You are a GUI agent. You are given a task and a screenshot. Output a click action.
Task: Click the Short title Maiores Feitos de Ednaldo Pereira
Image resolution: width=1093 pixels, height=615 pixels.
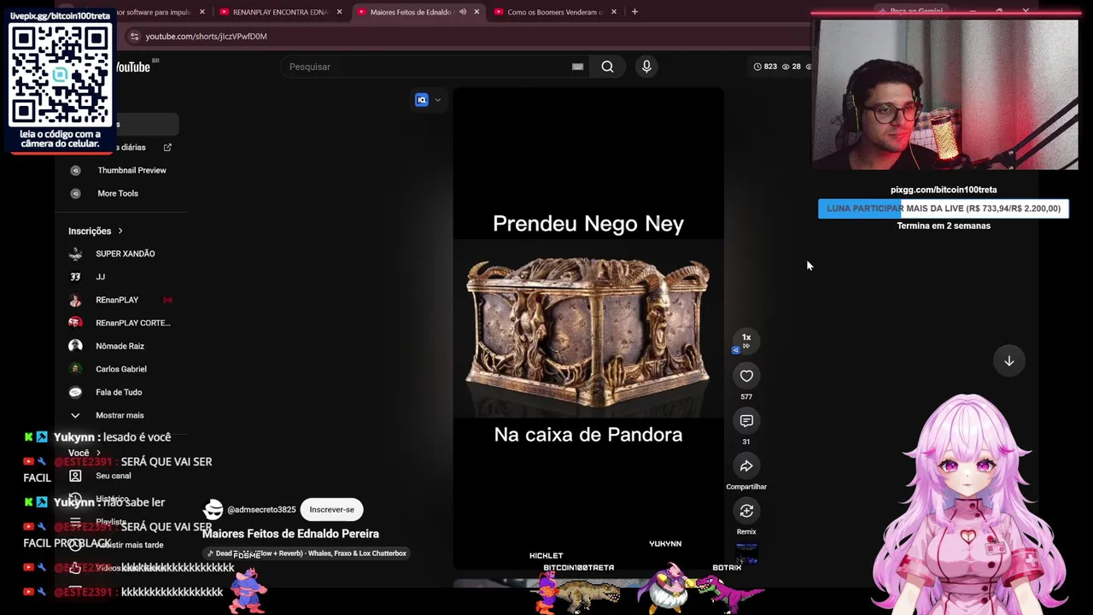[290, 534]
